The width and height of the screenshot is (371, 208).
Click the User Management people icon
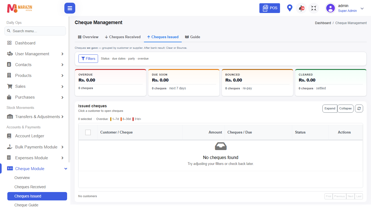pos(10,54)
